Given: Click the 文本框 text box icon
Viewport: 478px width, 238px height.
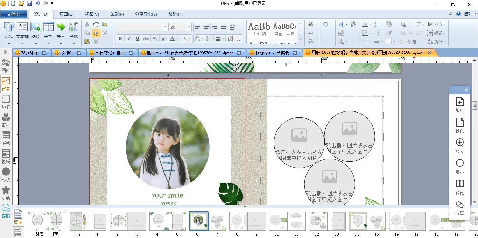Looking at the screenshot, I should coord(22,30).
